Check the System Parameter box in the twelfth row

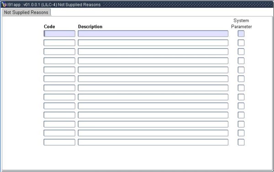click(241, 133)
